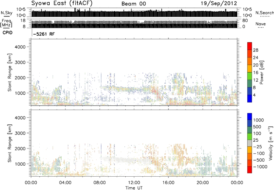Click the '1000' tick on the Velocity scale

pyautogui.click(x=258, y=120)
